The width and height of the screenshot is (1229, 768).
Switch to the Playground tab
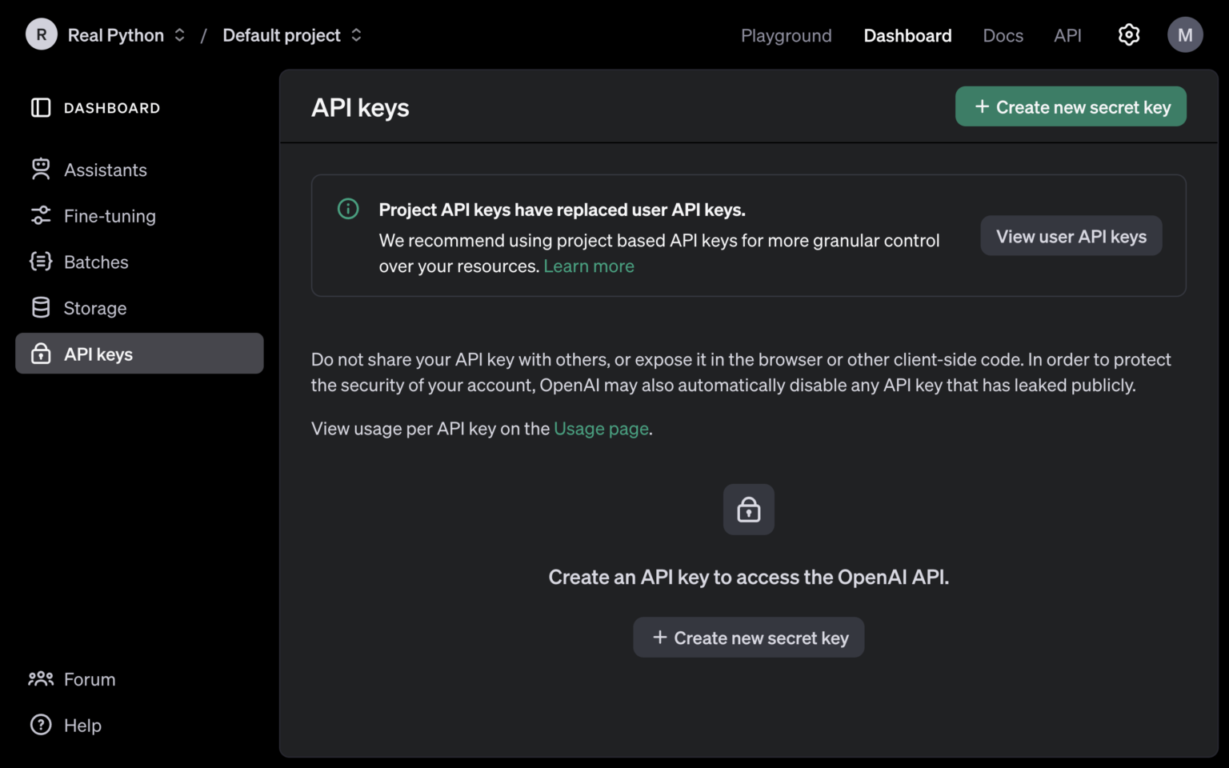click(786, 35)
